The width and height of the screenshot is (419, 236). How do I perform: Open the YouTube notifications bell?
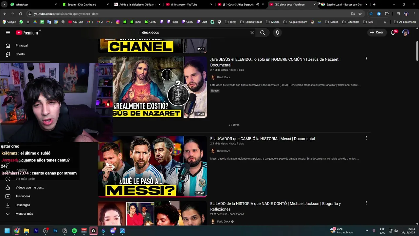pyautogui.click(x=393, y=32)
